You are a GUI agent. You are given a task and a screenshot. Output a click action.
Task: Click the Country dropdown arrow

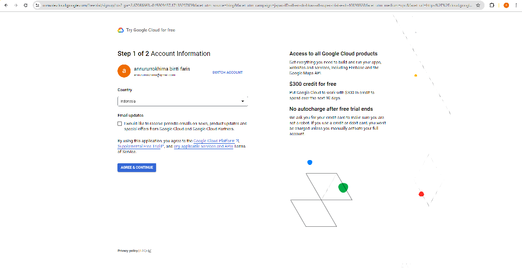(243, 101)
